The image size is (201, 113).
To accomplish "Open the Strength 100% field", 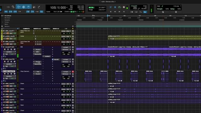I will pos(167,9).
